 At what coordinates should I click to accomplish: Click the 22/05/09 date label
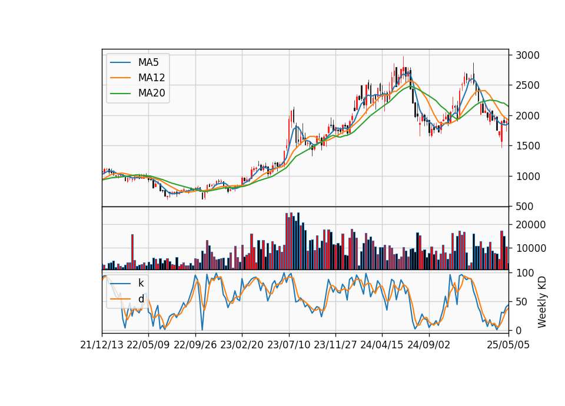click(148, 345)
